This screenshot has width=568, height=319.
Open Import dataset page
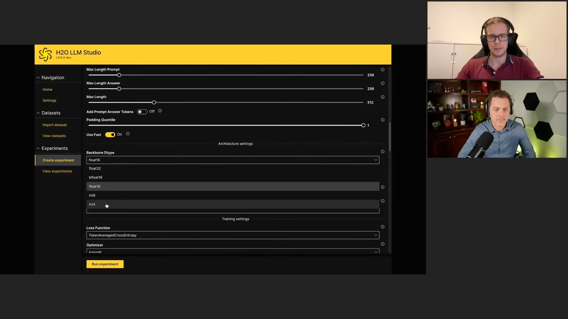pos(55,125)
